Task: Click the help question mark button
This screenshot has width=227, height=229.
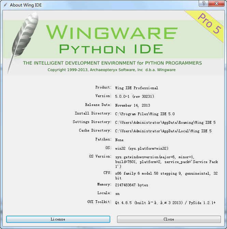Action: 204,3
